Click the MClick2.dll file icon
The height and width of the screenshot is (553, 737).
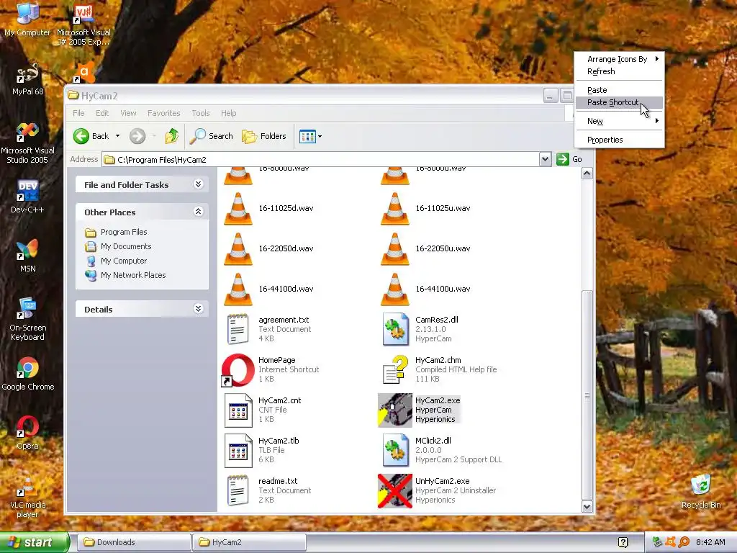tap(395, 450)
